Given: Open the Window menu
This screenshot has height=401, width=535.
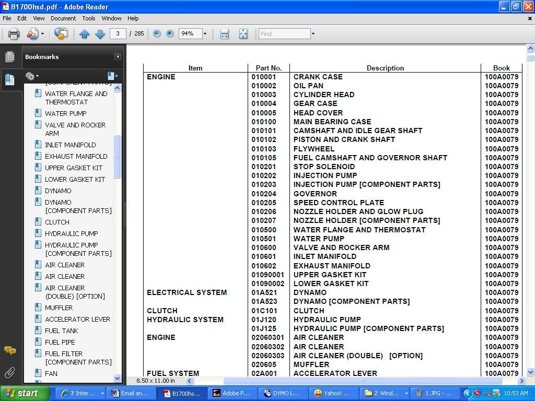Looking at the screenshot, I should 111,18.
